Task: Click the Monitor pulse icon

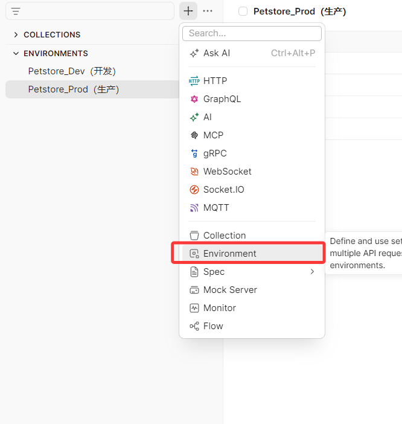Action: click(x=194, y=308)
